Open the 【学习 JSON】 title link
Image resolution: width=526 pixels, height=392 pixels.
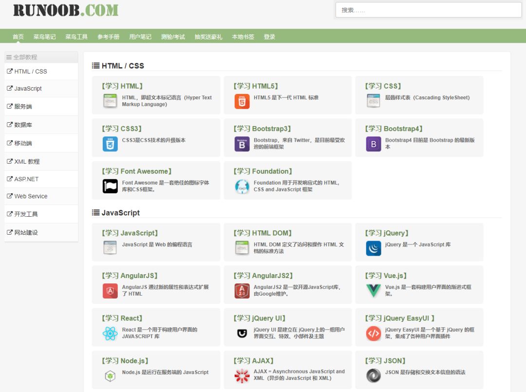[385, 361]
